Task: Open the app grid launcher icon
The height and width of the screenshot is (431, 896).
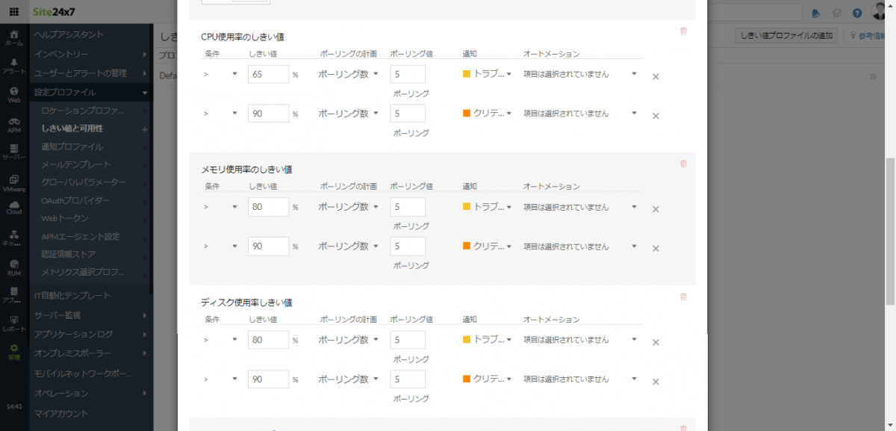Action: point(14,13)
